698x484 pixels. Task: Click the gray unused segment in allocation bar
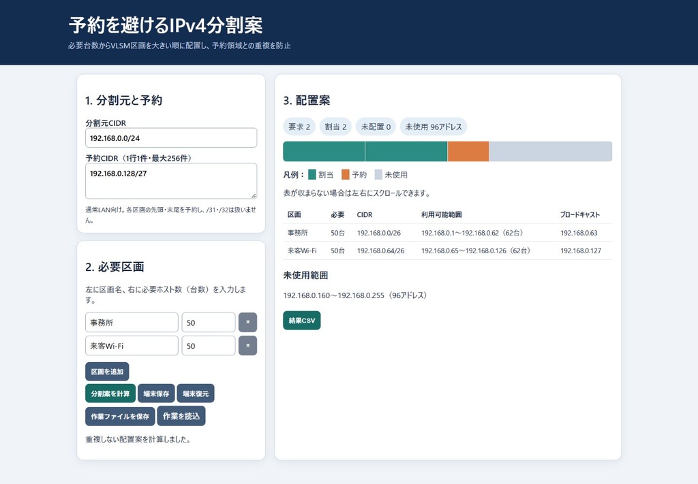[x=551, y=152]
